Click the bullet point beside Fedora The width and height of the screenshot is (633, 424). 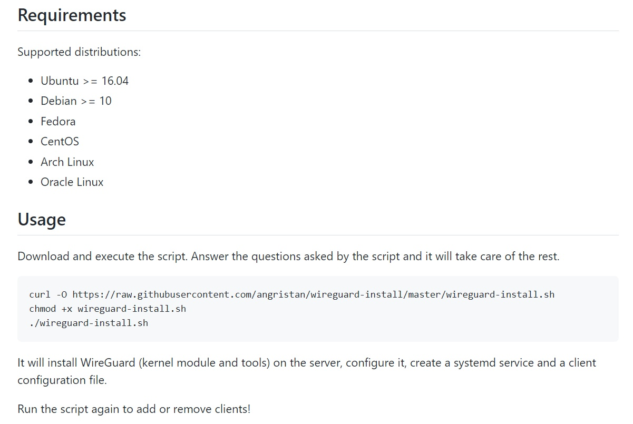tap(30, 122)
